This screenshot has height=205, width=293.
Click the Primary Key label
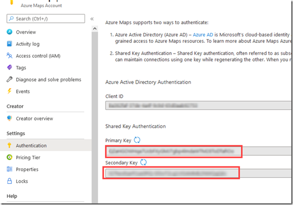(x=118, y=140)
